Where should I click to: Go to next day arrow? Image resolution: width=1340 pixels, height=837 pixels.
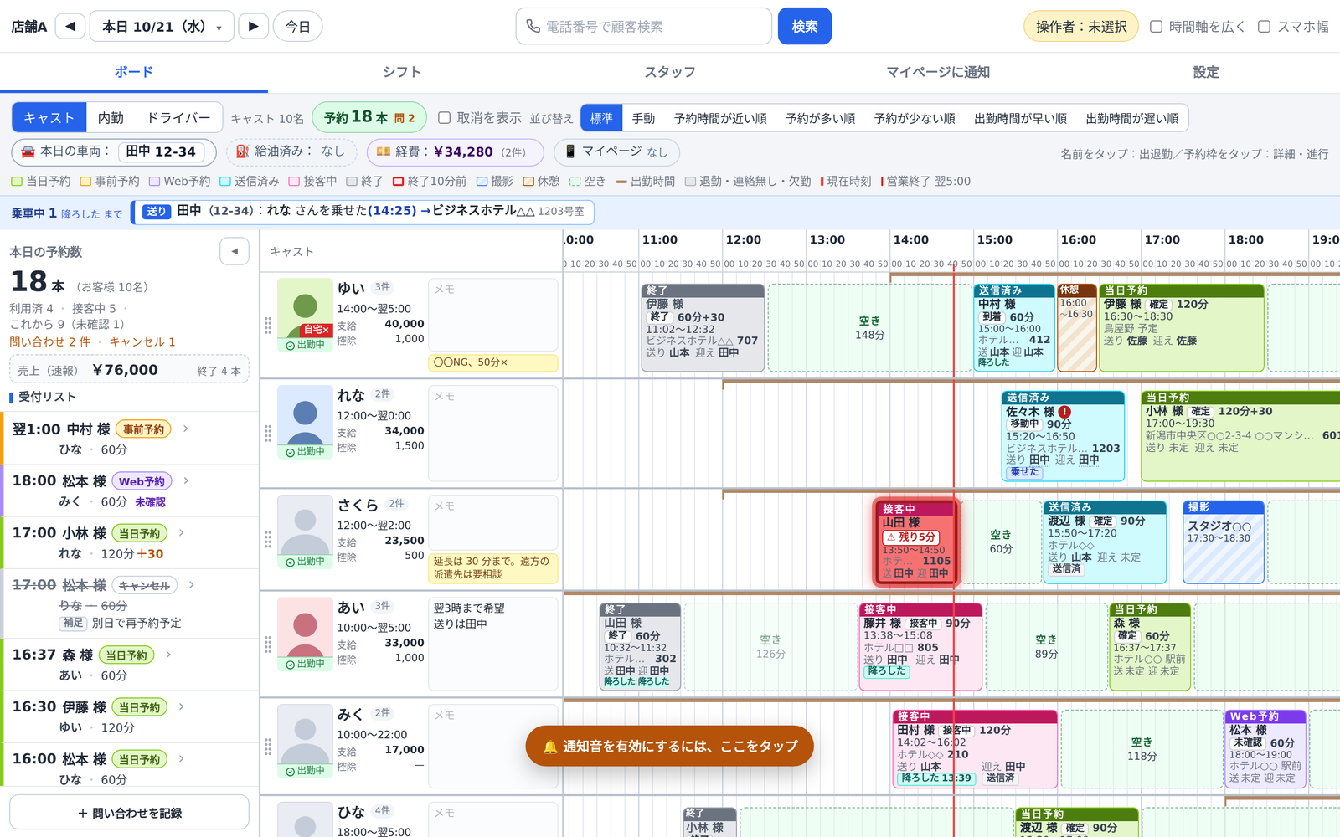pyautogui.click(x=253, y=26)
